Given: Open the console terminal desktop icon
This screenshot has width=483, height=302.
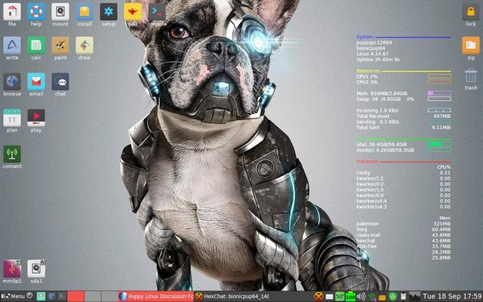Looking at the screenshot, I should coord(157,12).
